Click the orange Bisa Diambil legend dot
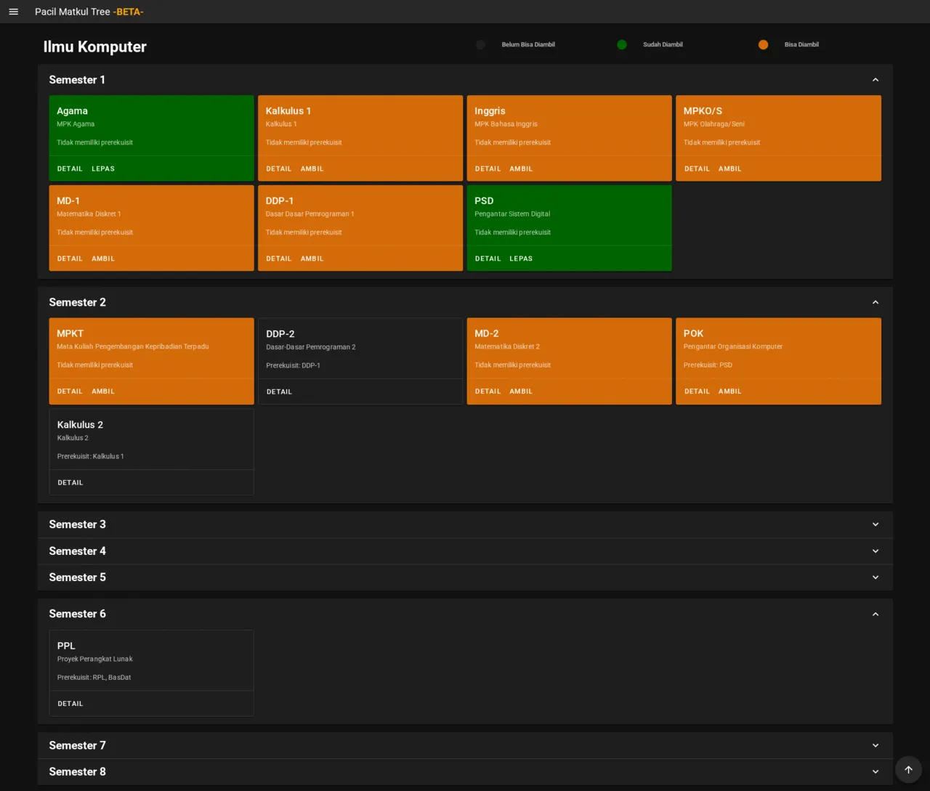 [763, 45]
